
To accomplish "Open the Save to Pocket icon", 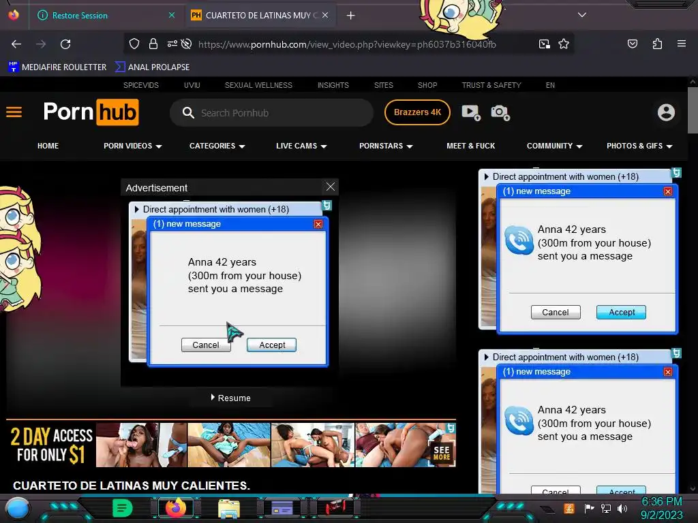I will [x=632, y=44].
